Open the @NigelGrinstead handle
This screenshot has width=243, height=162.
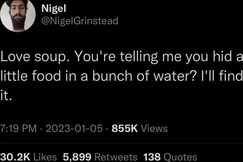coord(79,22)
